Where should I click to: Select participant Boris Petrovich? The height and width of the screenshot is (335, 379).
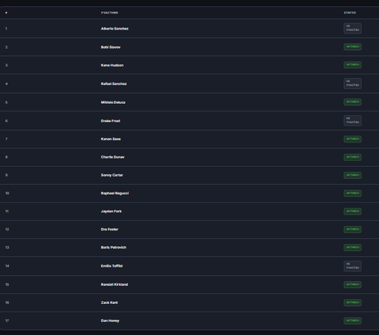pos(114,247)
